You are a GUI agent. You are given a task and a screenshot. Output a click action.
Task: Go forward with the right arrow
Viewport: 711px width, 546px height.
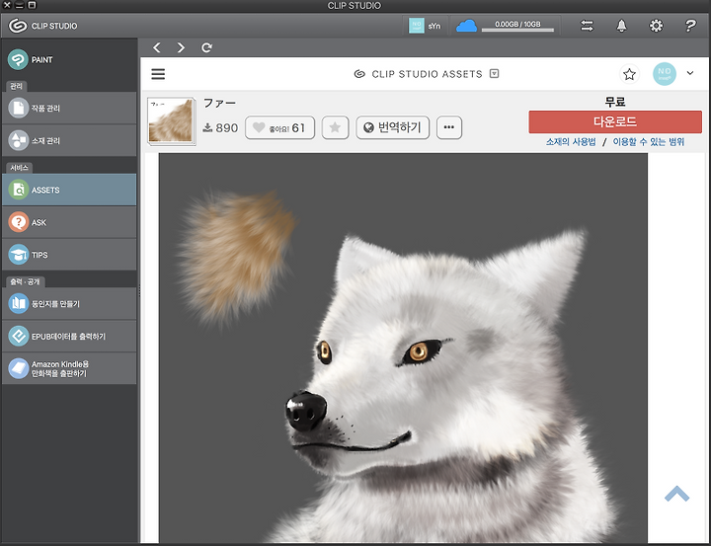click(181, 47)
